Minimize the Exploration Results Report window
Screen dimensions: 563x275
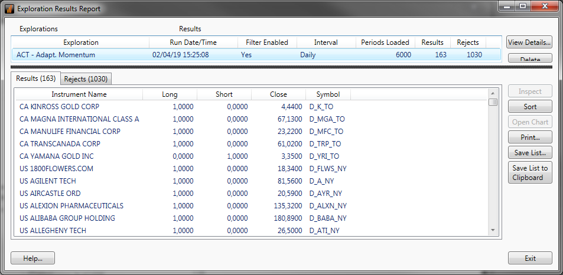point(507,6)
